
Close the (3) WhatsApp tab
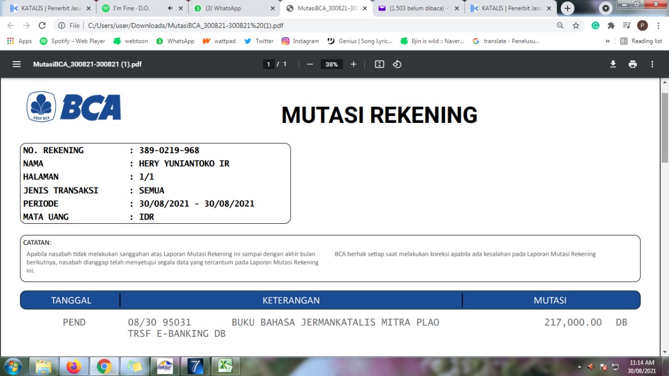273,8
